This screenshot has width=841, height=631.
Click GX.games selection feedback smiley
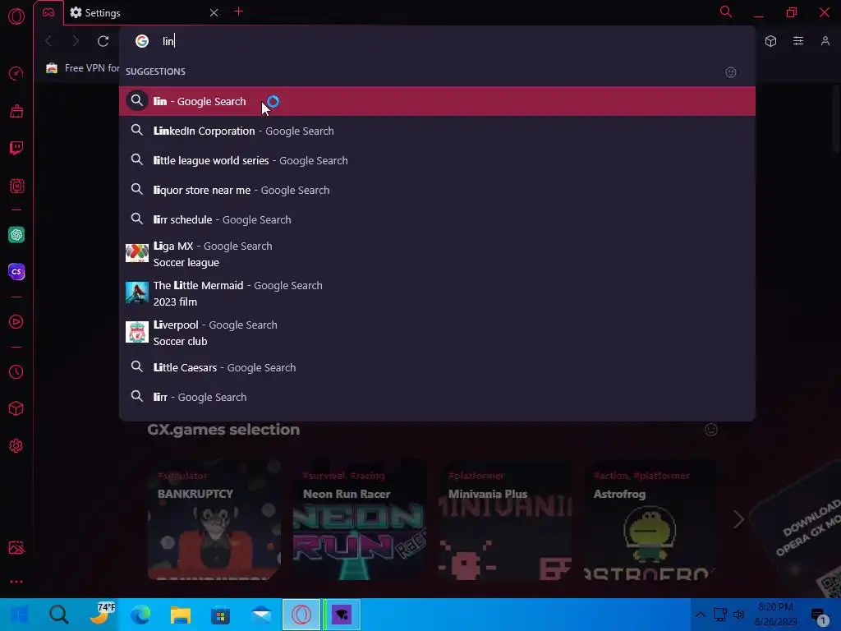pos(711,430)
